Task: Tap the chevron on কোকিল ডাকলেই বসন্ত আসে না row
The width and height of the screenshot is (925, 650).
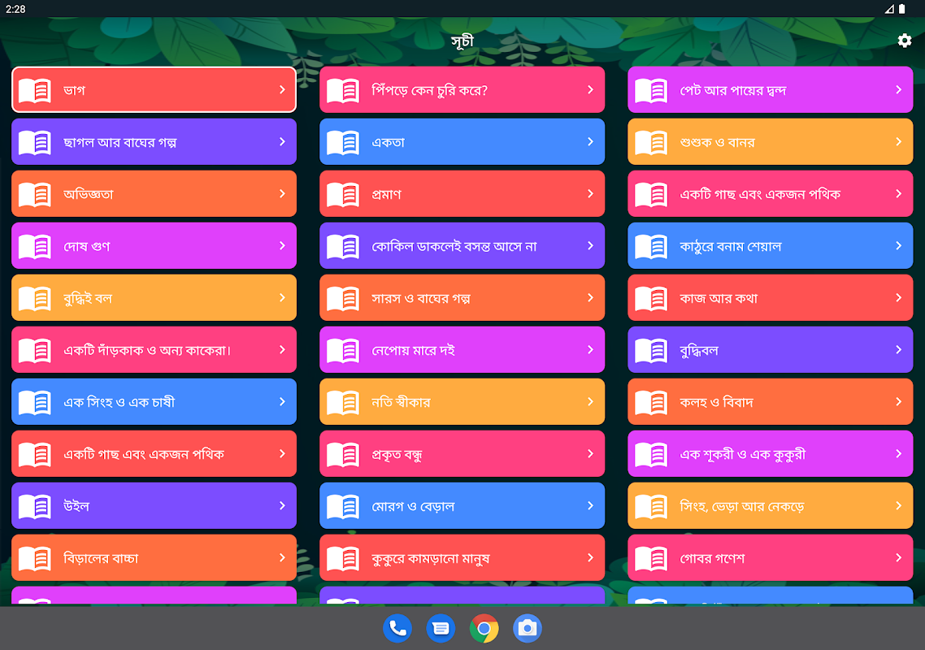Action: (590, 245)
